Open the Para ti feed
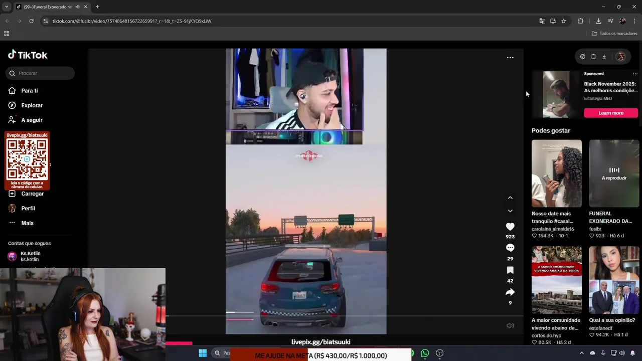The width and height of the screenshot is (642, 361). coord(30,91)
